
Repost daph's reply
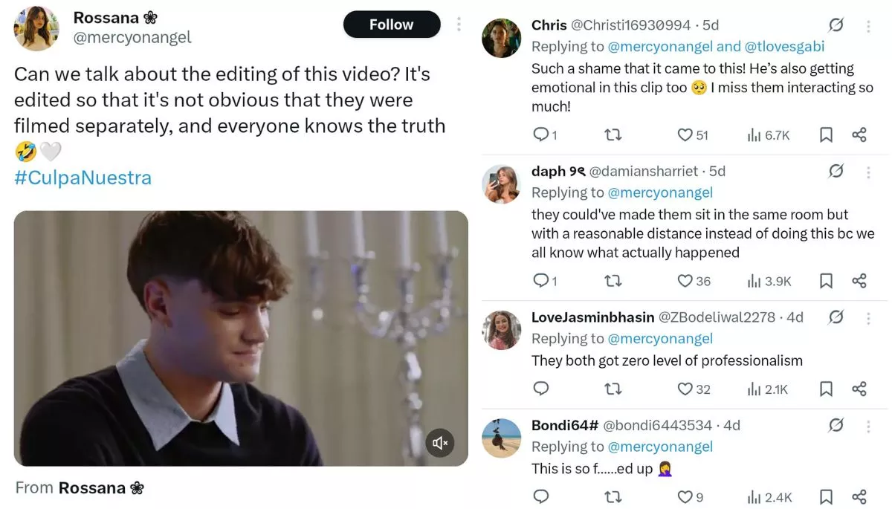[613, 281]
